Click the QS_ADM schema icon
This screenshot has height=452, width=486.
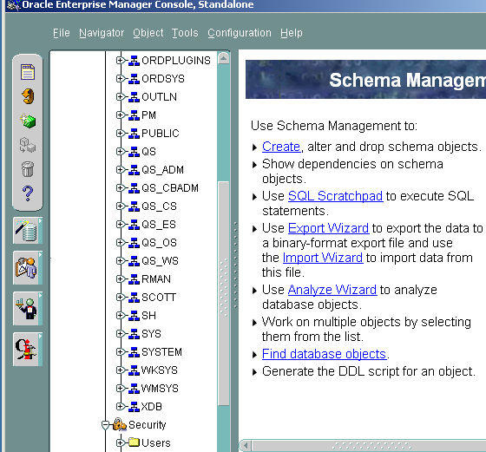pyautogui.click(x=134, y=170)
